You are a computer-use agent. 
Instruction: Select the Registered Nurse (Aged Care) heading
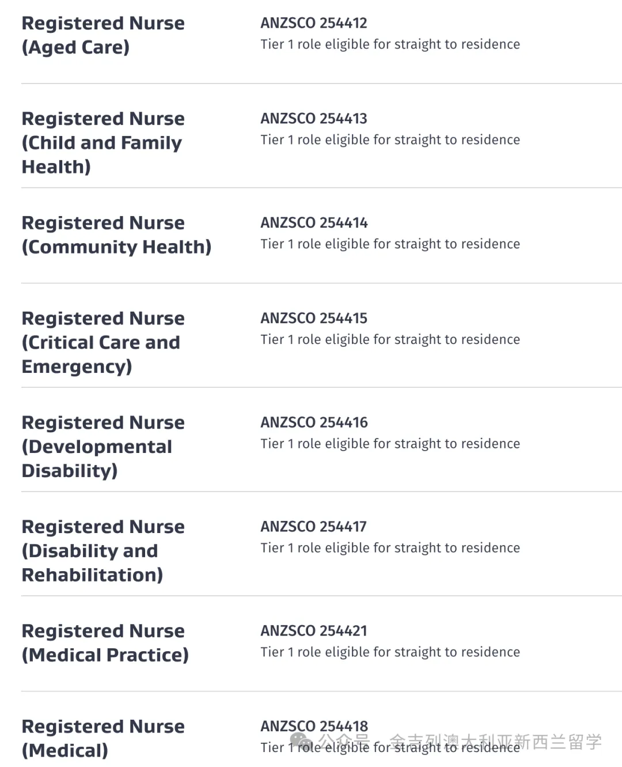click(x=103, y=35)
